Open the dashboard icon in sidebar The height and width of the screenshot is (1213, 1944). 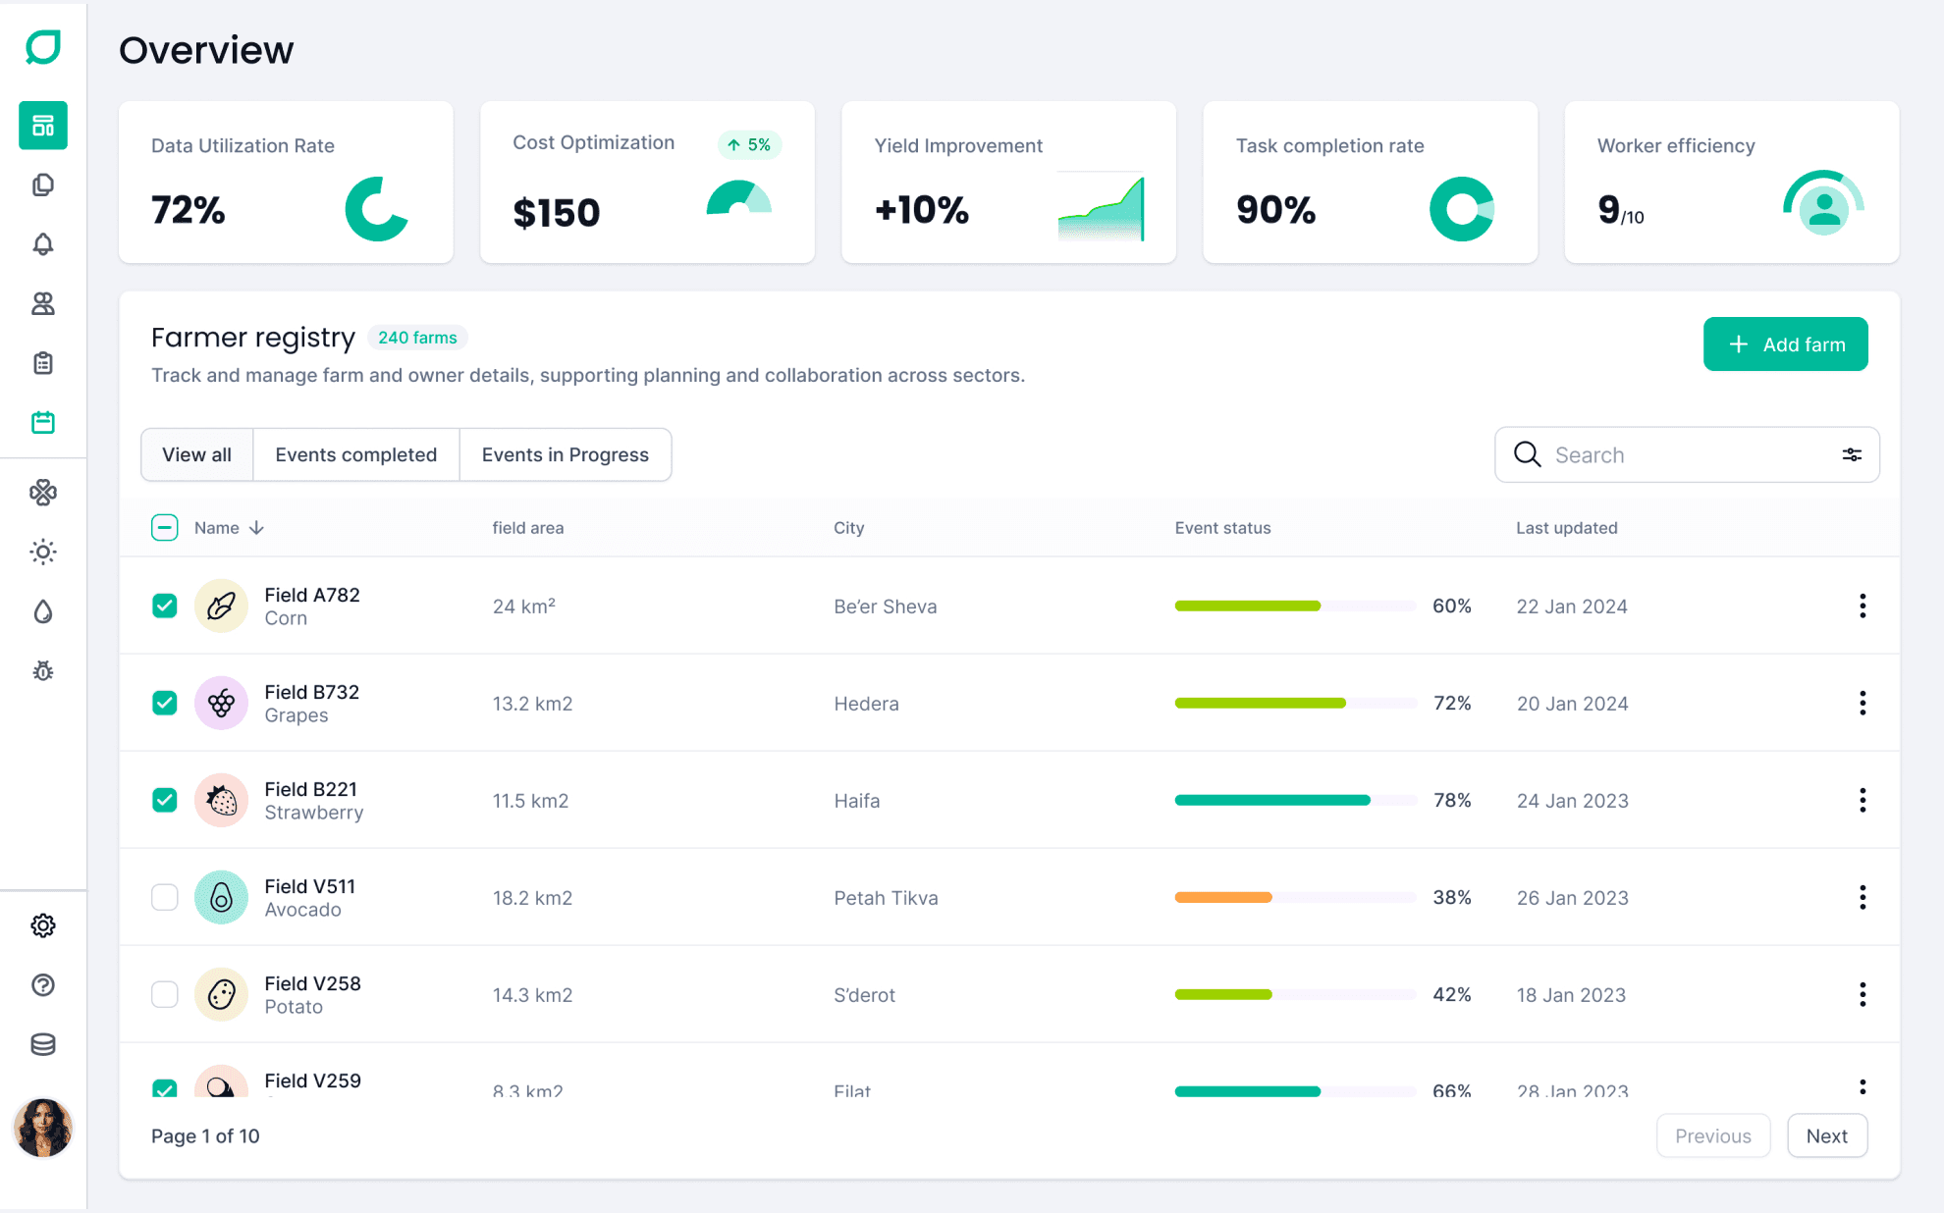43,126
